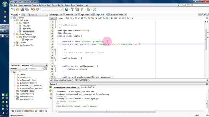Click the Build Project hammer icon
The height and width of the screenshot is (117, 209).
(72, 9)
